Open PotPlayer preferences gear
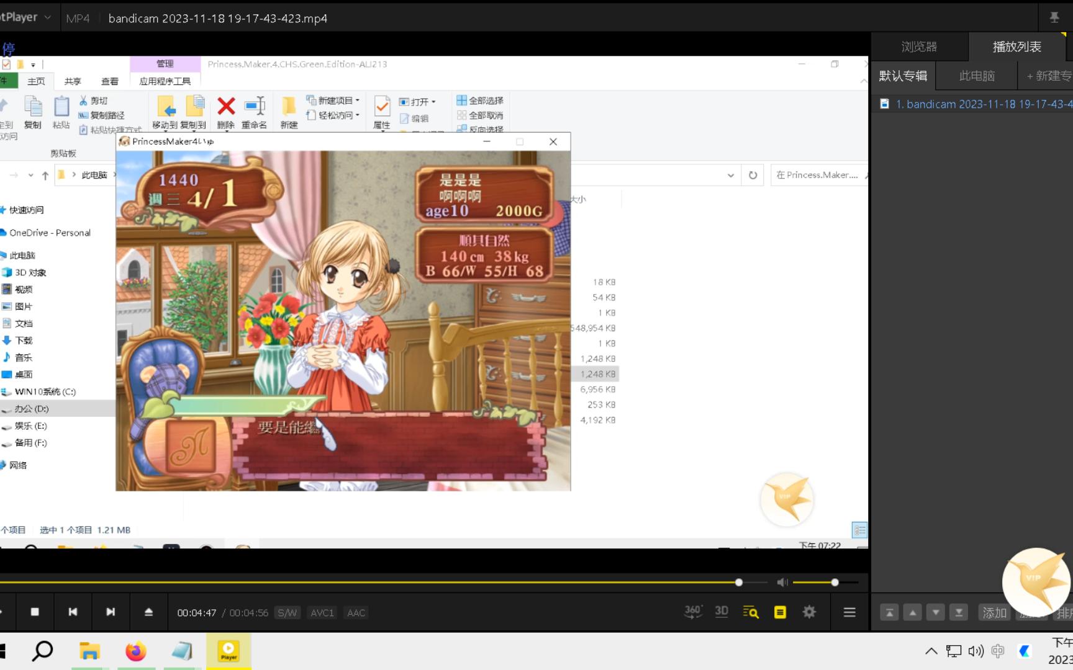The height and width of the screenshot is (670, 1073). (x=809, y=612)
